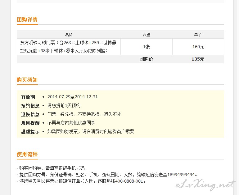Viewport: 239px width, 195px height.
Task: Click the 团购价 label in table footer
Action: point(146,59)
